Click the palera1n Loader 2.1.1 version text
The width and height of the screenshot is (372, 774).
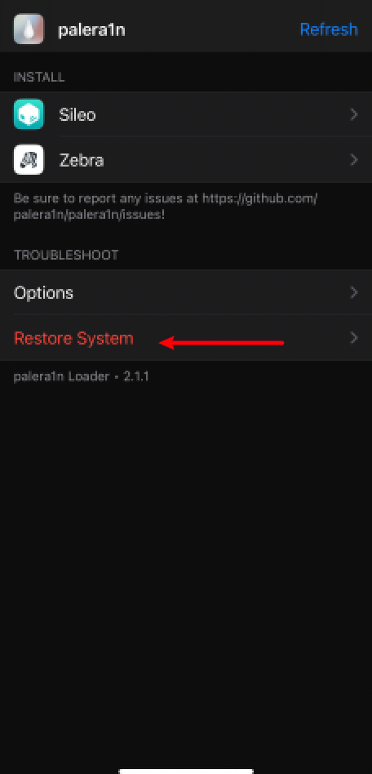click(82, 376)
